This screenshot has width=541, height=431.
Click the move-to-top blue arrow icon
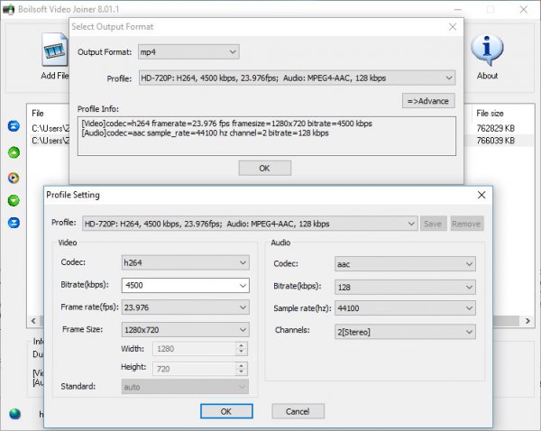click(14, 126)
